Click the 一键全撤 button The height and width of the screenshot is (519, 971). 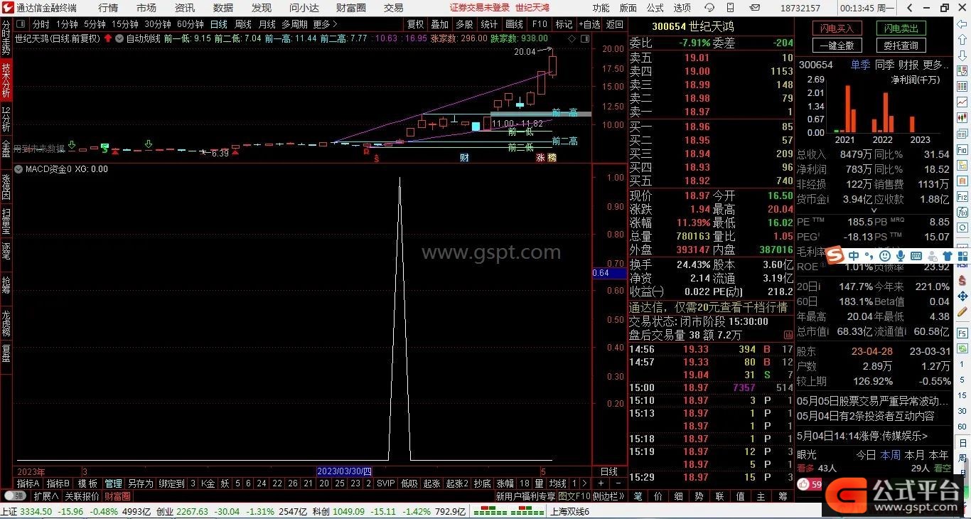837,46
